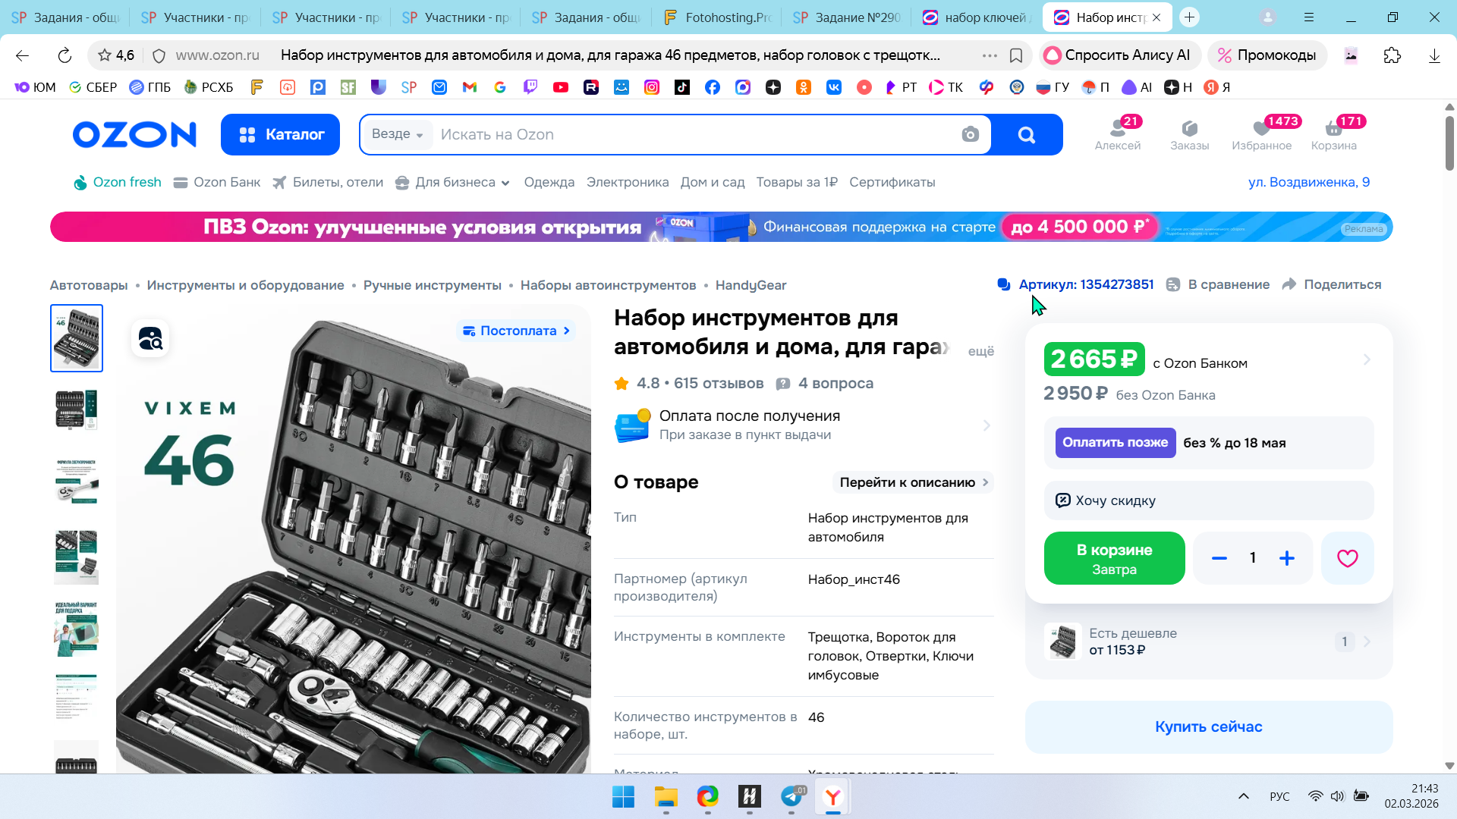Screen dimensions: 1457x819
Task: Copy the Артикул number icon
Action: [x=1004, y=284]
